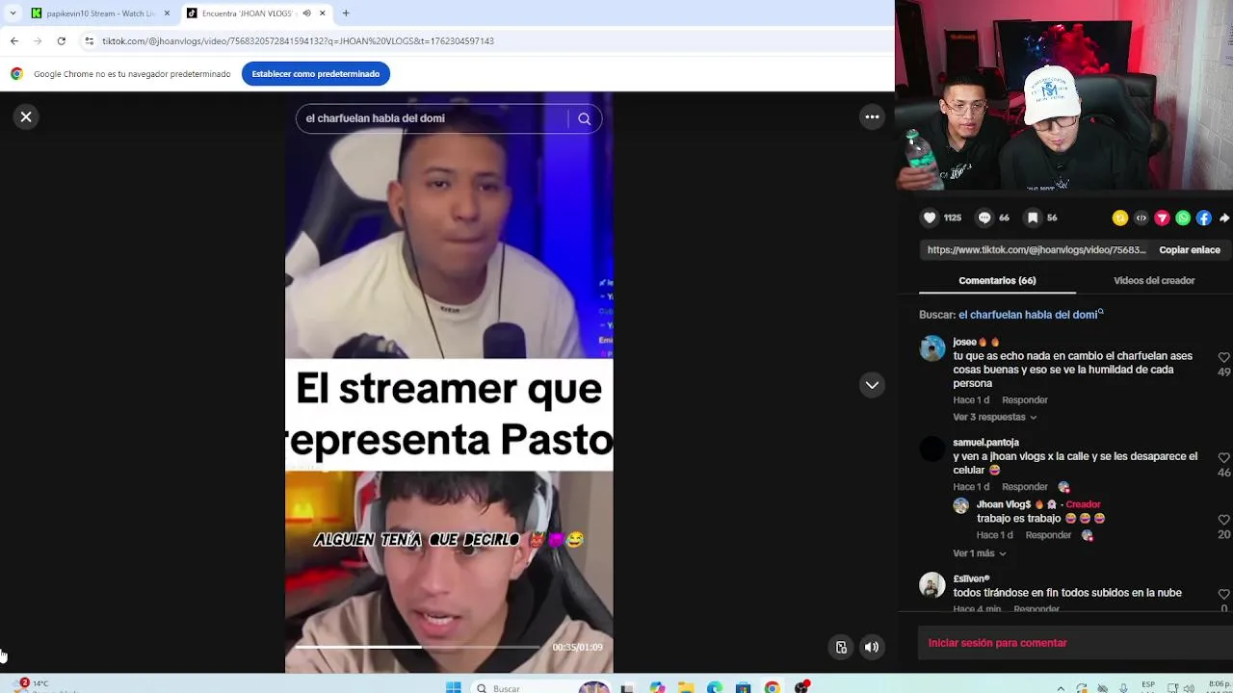Click the address bar URL
The width and height of the screenshot is (1233, 693).
(x=298, y=41)
